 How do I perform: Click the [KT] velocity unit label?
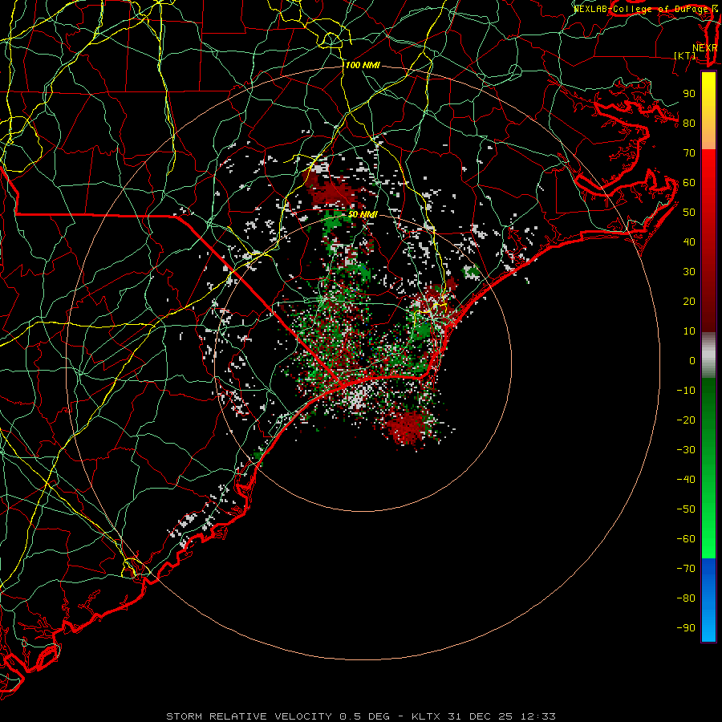coord(685,55)
